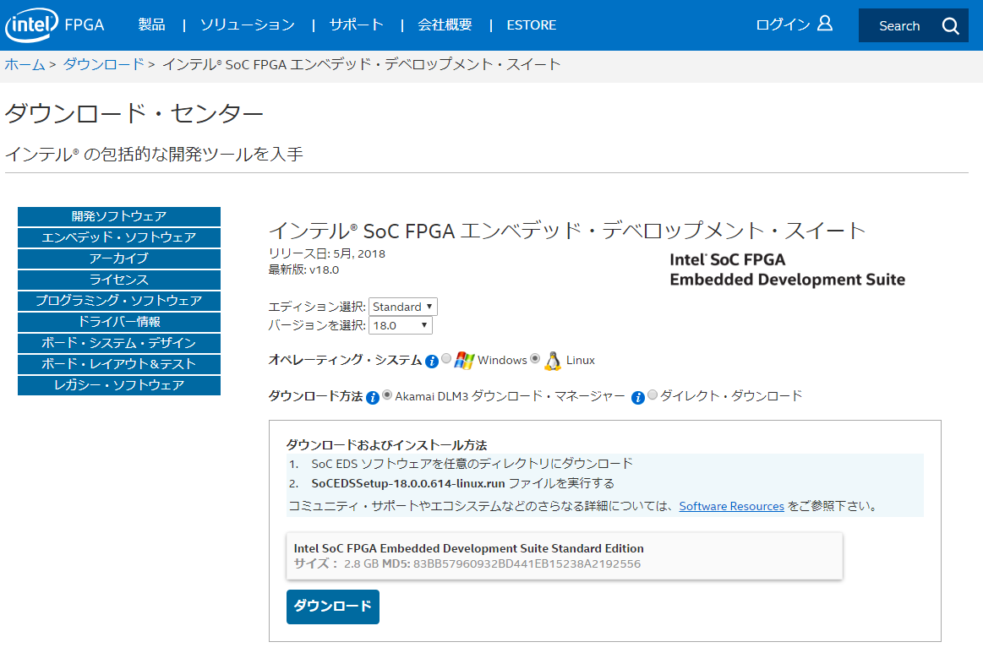Select ボード・レイアウト&テスト in the sidebar

[119, 364]
